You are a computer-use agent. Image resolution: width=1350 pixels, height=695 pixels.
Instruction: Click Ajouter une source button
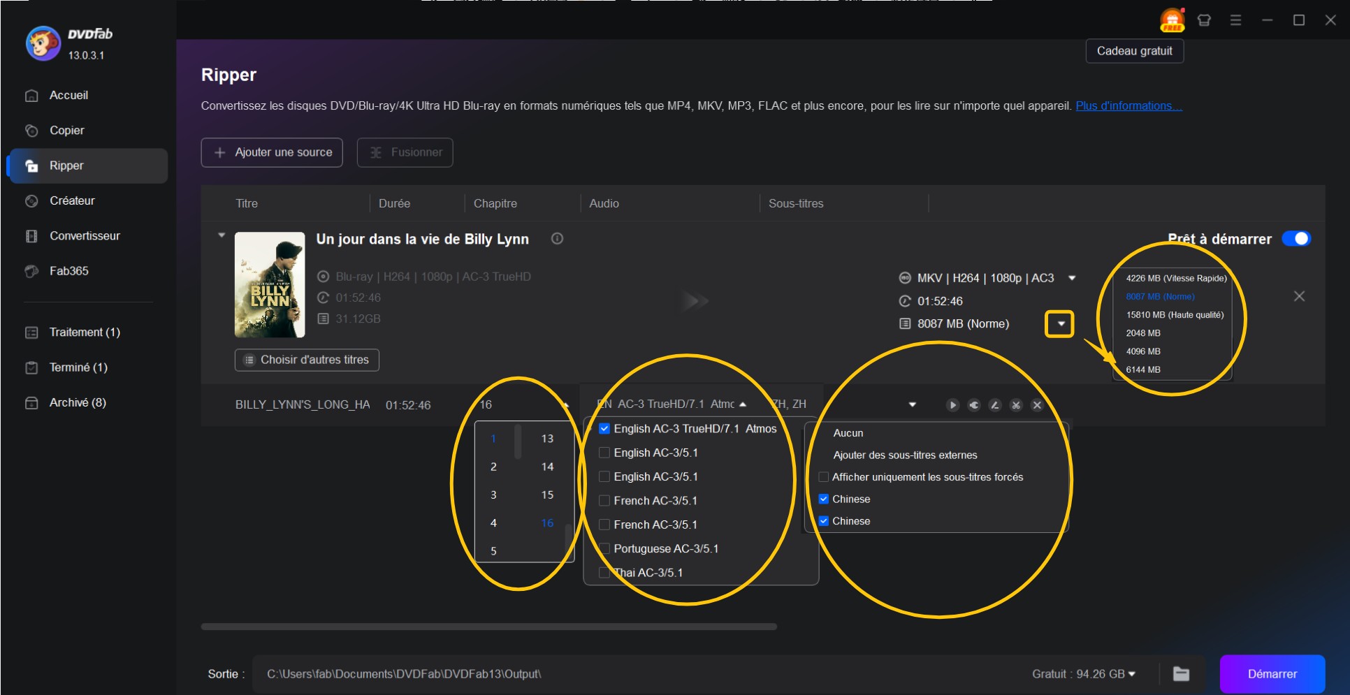pos(272,152)
